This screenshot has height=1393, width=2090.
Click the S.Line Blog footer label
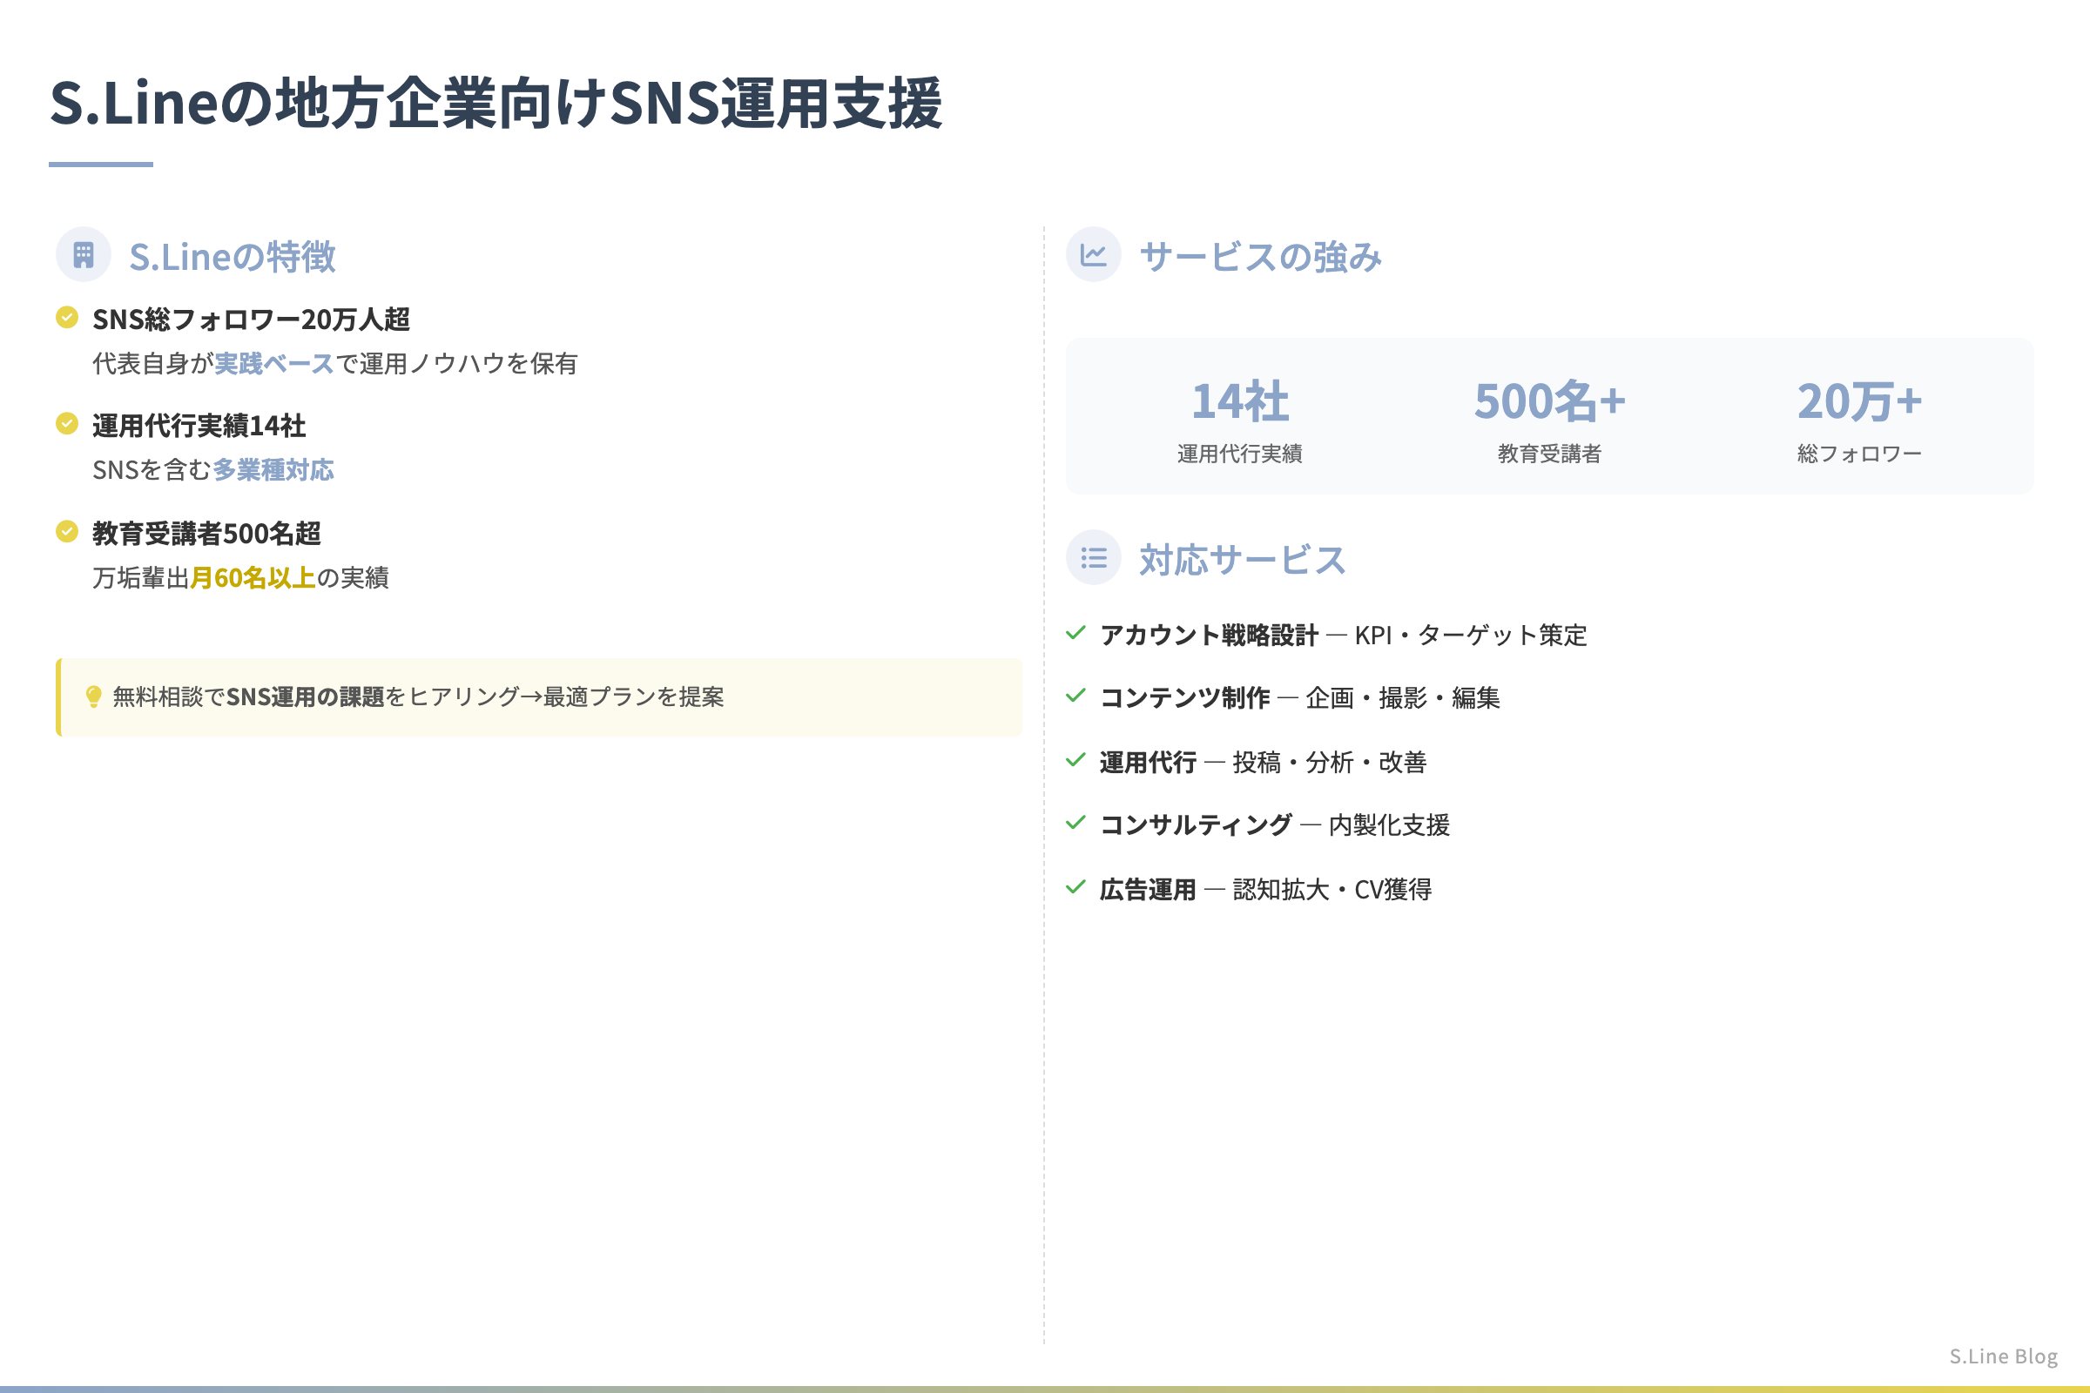2003,1356
